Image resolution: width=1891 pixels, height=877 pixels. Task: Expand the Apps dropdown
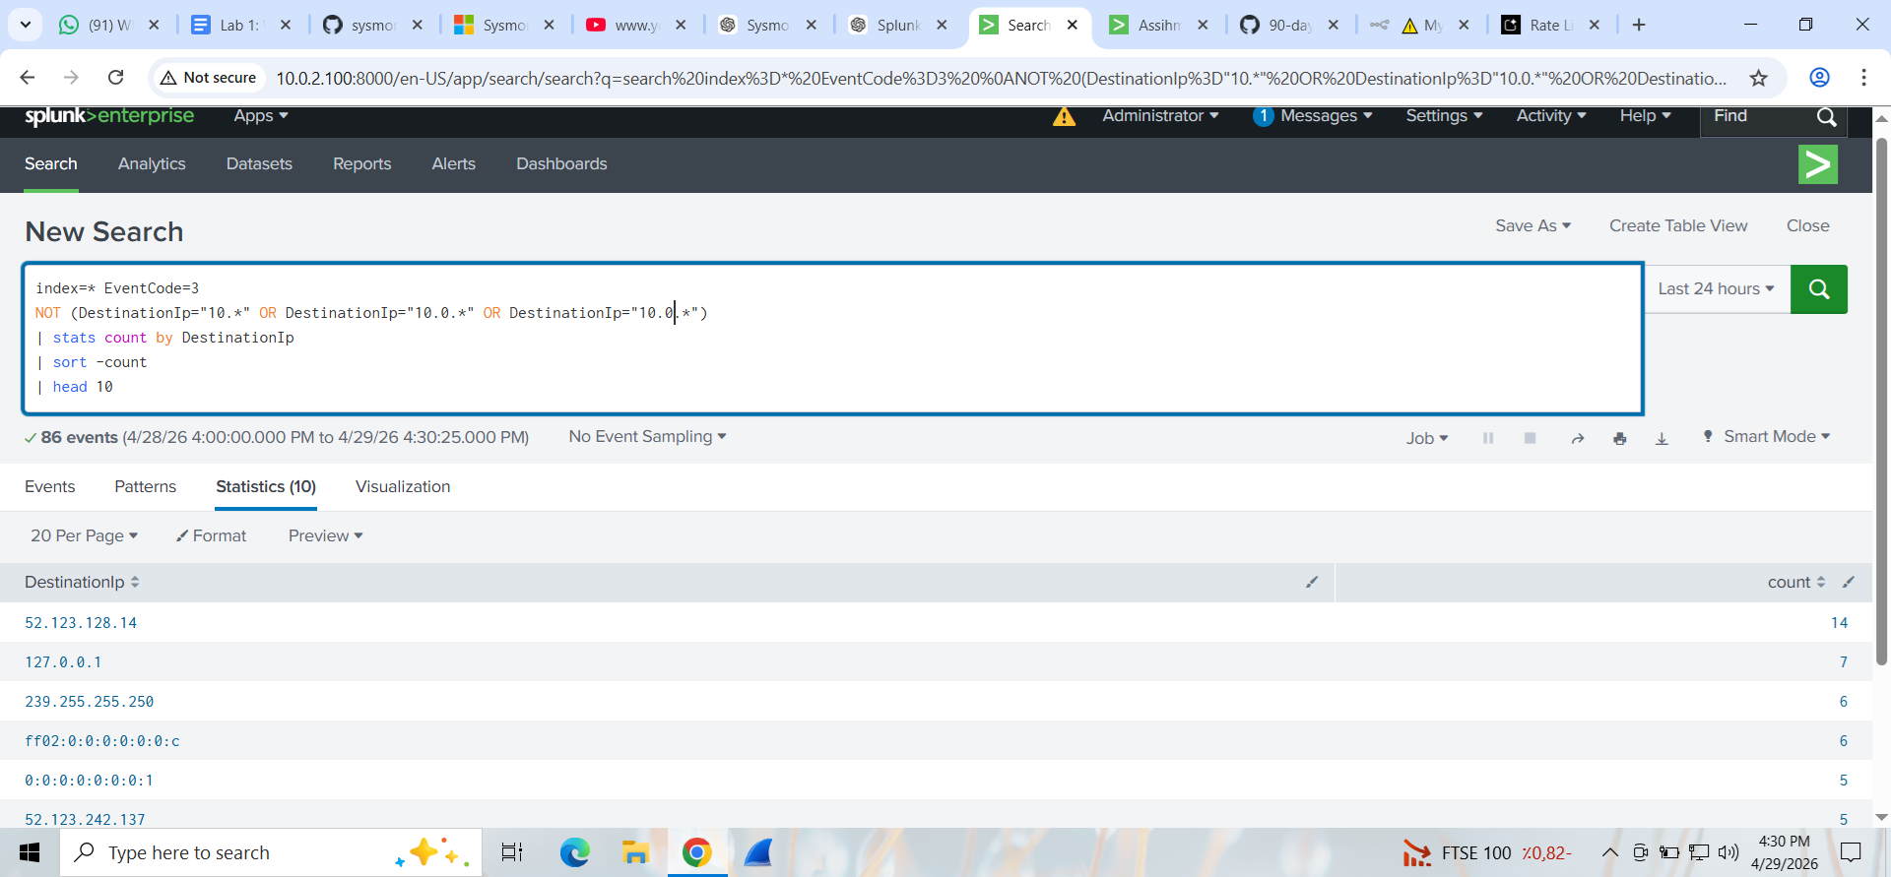click(x=261, y=116)
